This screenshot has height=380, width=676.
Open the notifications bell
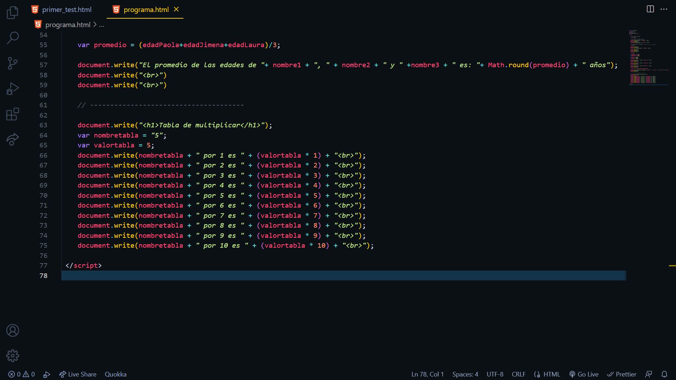pyautogui.click(x=664, y=374)
